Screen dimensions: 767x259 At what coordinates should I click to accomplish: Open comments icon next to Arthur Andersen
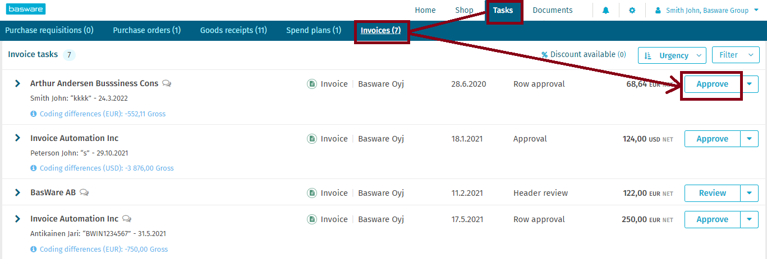pyautogui.click(x=167, y=83)
